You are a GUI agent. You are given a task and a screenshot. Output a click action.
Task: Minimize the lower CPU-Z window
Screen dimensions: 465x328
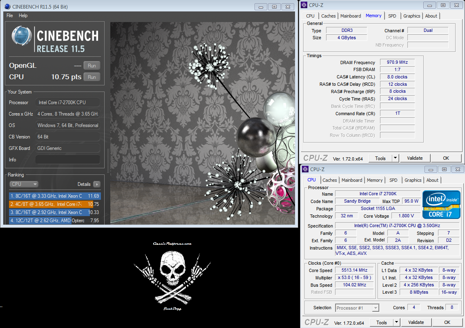(431, 170)
